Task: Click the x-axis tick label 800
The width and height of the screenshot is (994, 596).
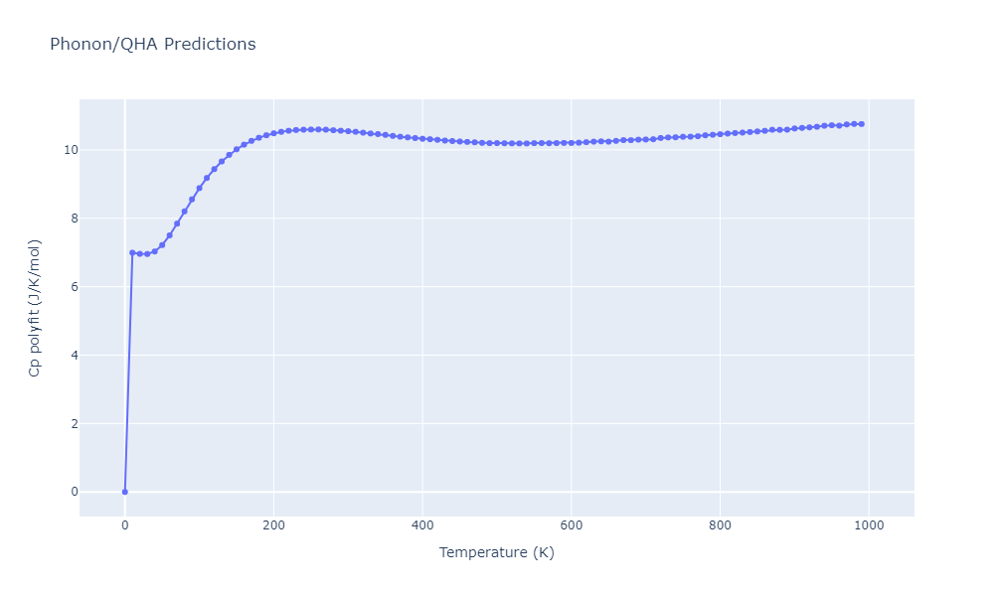Action: pos(720,525)
